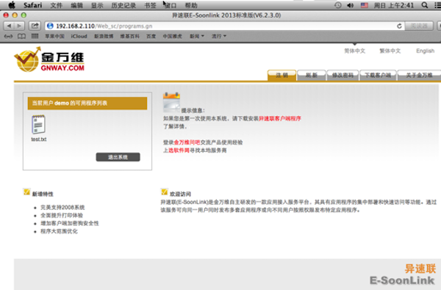The height and width of the screenshot is (290, 441).
Task: Go back with the Safari back arrow
Action: coord(9,26)
